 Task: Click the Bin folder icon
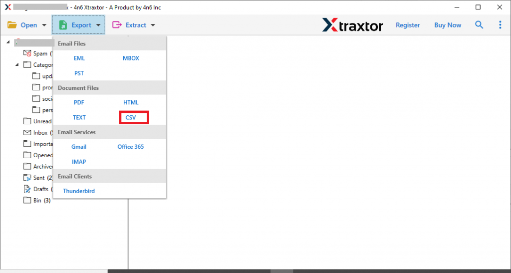[x=27, y=200]
